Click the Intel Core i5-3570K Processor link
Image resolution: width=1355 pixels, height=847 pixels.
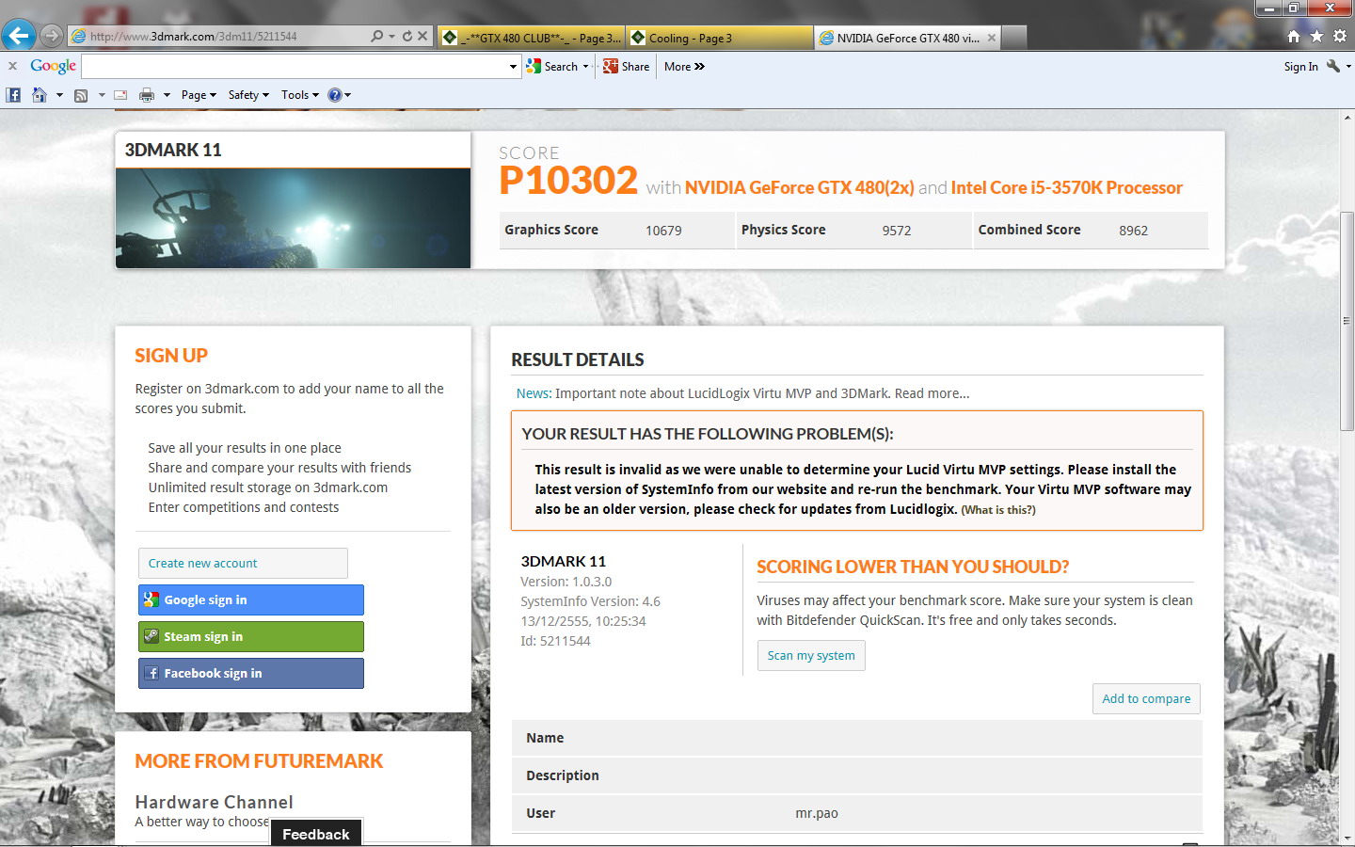pyautogui.click(x=1067, y=187)
